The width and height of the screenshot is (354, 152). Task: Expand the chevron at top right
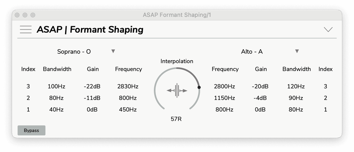[328, 29]
